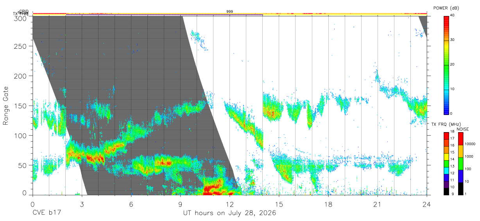
Task: Click the UT hours on July 28, 2026 label
Action: [x=230, y=213]
